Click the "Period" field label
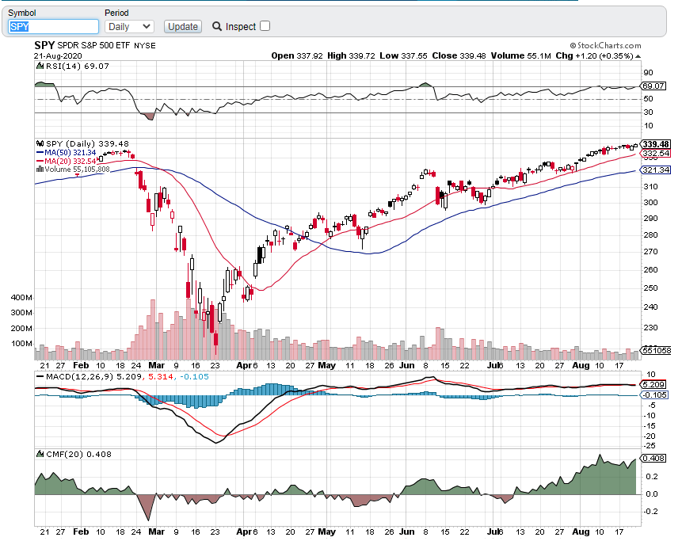This screenshot has height=541, width=682. click(x=116, y=13)
